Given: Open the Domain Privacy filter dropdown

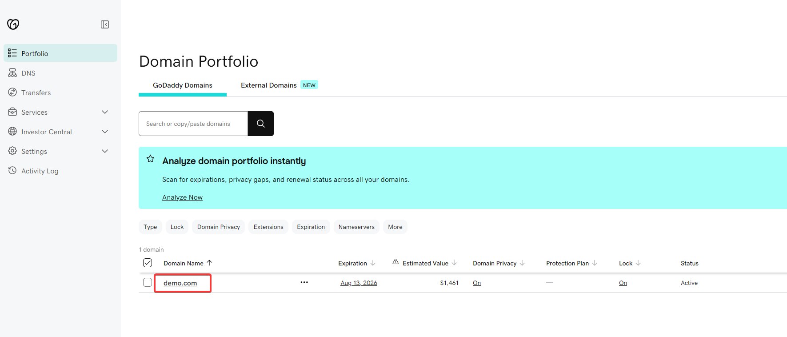Looking at the screenshot, I should click(219, 227).
